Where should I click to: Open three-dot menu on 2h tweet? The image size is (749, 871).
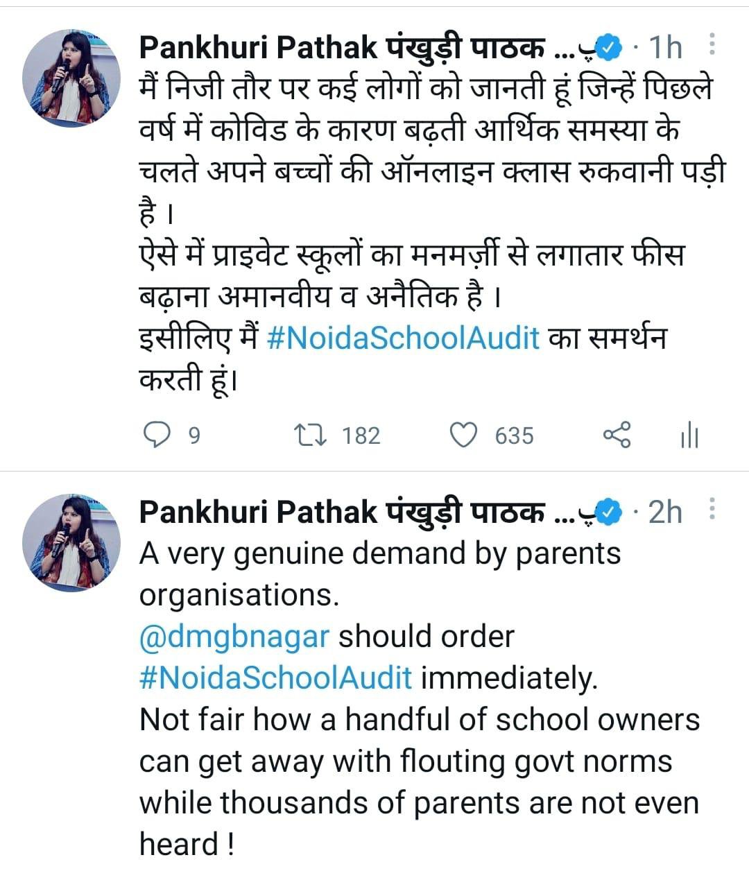pos(712,510)
